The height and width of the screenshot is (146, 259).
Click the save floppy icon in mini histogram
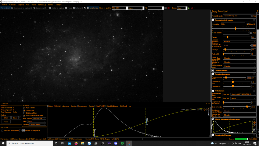click(x=254, y=130)
